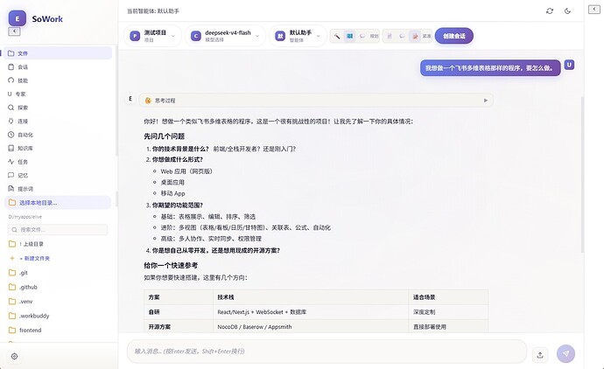Open settings gear at sidebar bottom
Viewport: 604px width, 369px height.
click(x=14, y=356)
